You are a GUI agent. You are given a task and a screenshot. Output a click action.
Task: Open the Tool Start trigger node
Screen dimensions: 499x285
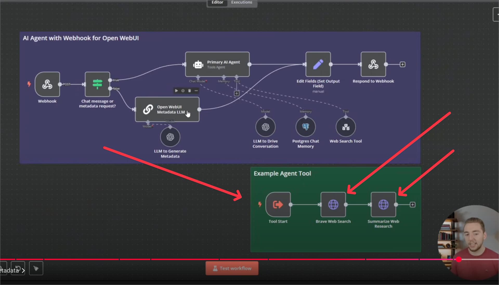click(278, 205)
